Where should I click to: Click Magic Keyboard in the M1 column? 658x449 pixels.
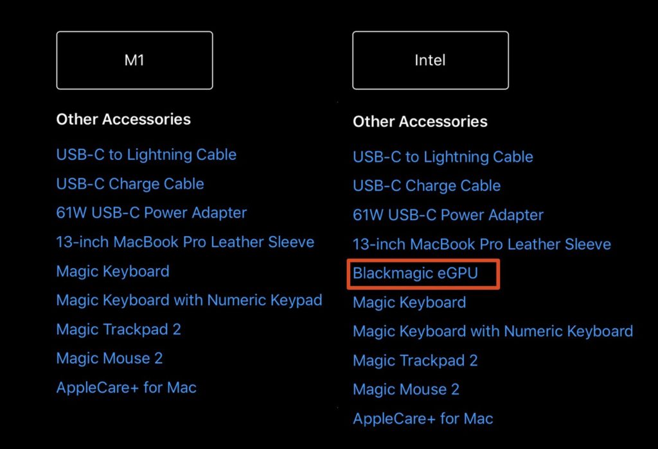pyautogui.click(x=112, y=271)
